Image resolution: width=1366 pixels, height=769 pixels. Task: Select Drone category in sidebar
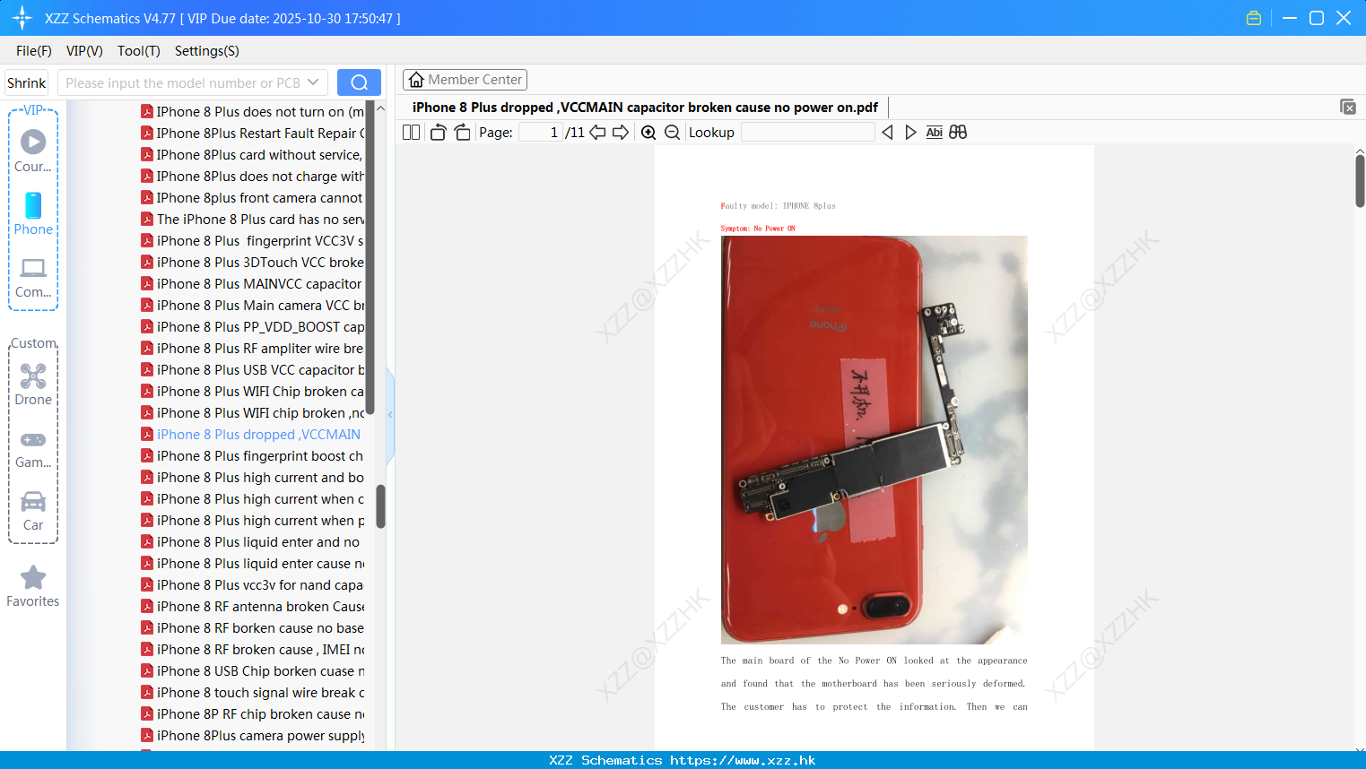(33, 384)
